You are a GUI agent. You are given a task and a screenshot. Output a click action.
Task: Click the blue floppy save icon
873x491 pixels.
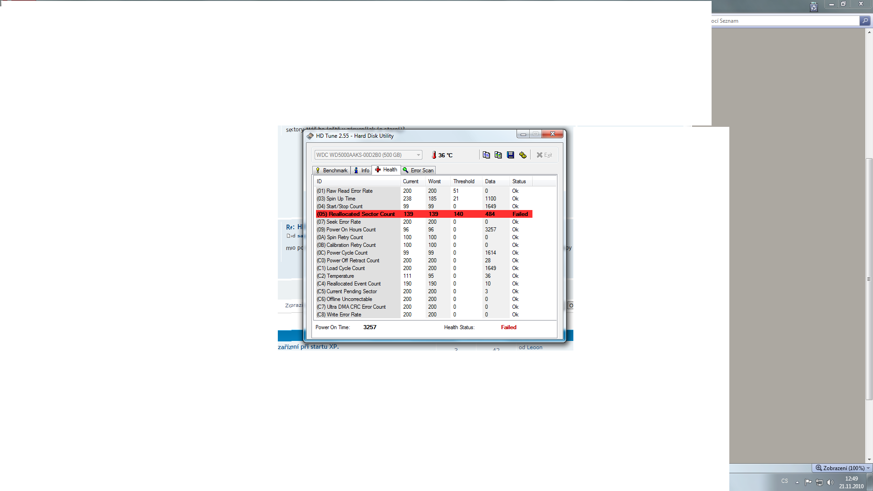pyautogui.click(x=511, y=155)
